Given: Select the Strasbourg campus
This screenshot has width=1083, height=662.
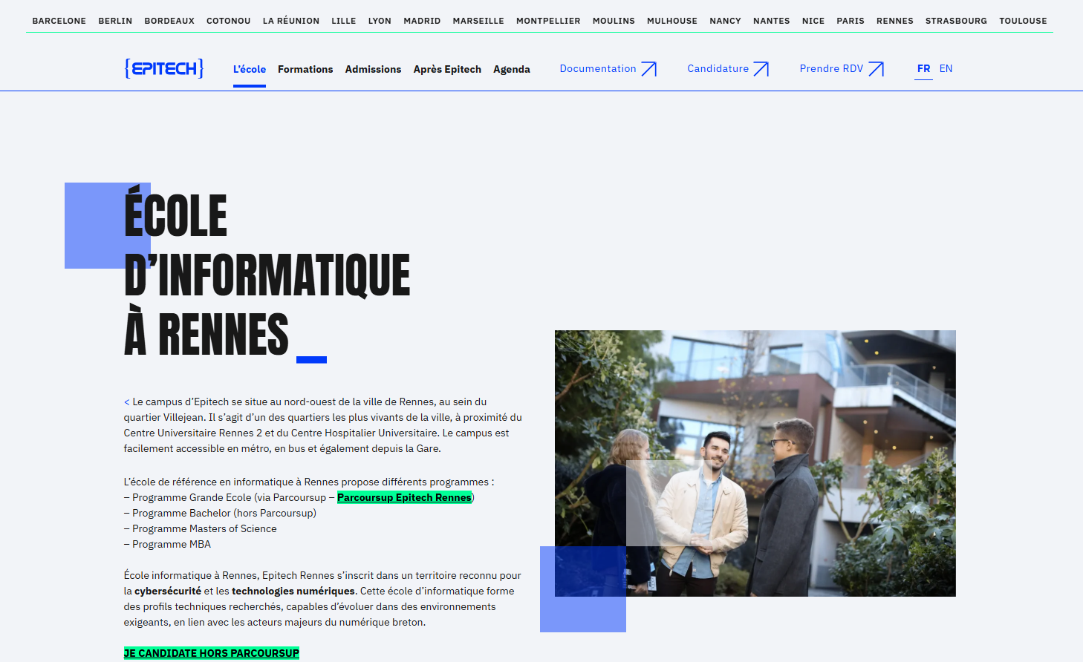Looking at the screenshot, I should 956,21.
